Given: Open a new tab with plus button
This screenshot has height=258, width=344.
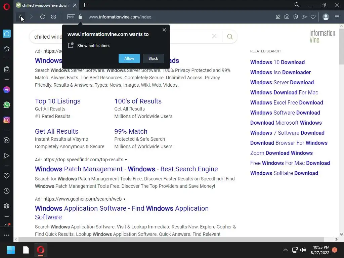Looking at the screenshot, I should pos(84,5).
